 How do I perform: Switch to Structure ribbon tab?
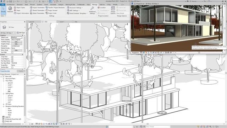point(20,5)
